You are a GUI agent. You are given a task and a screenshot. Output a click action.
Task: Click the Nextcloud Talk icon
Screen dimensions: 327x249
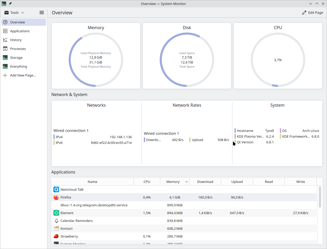click(56, 189)
